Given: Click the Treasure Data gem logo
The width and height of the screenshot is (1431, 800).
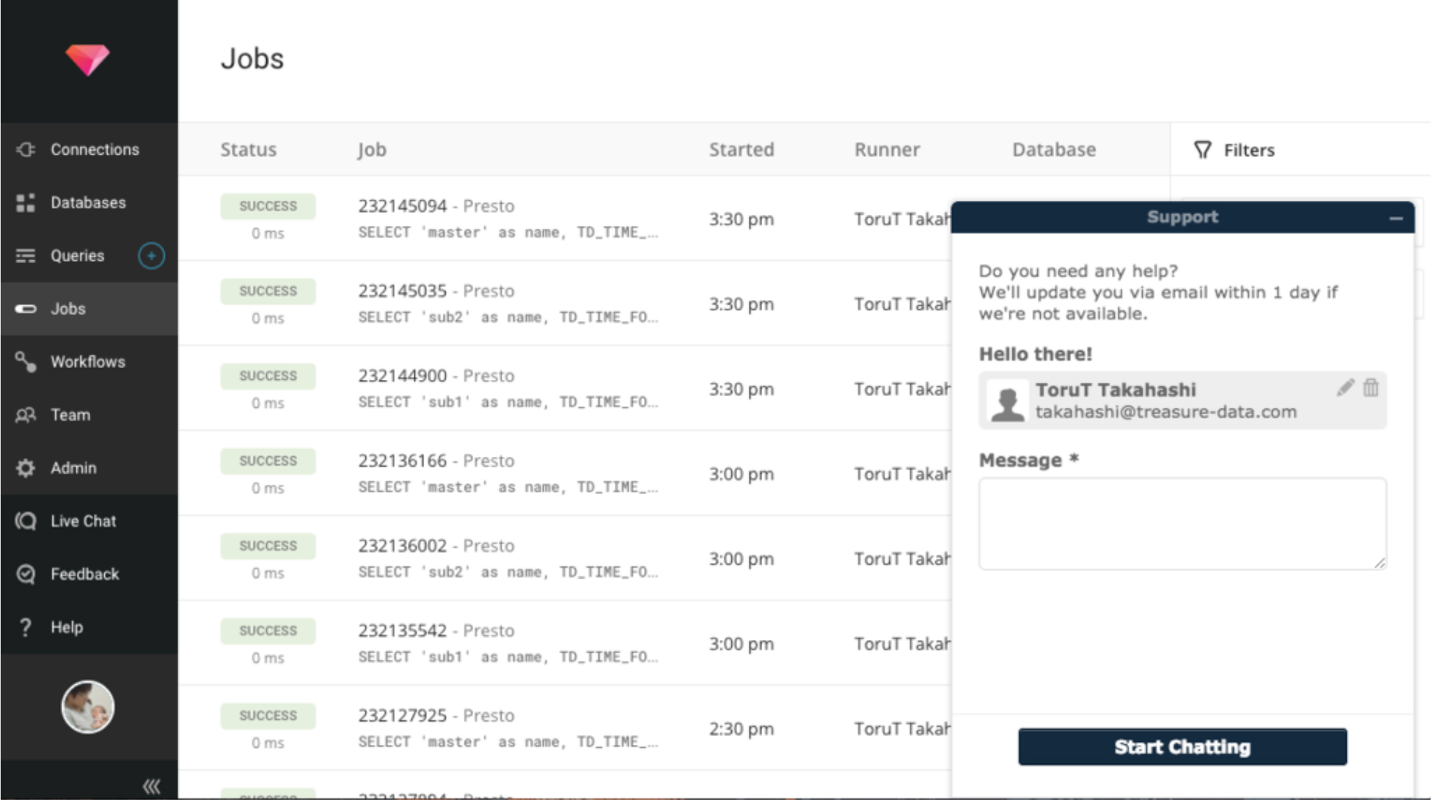Looking at the screenshot, I should coord(87,59).
